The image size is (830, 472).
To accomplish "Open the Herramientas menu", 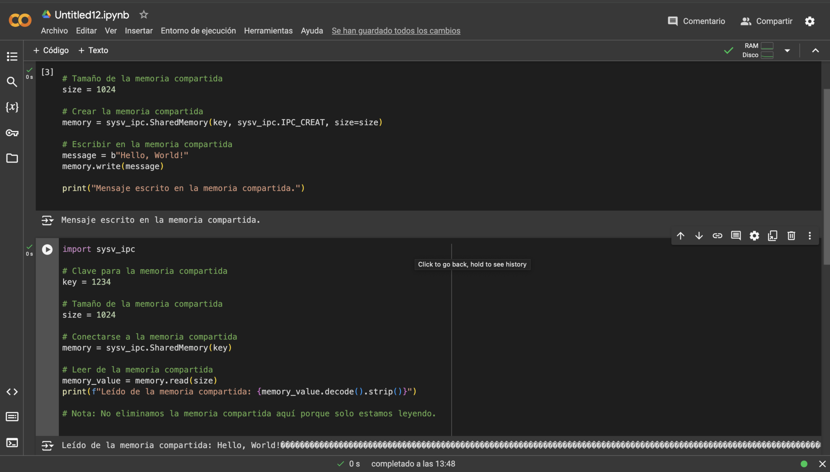I will [x=268, y=30].
